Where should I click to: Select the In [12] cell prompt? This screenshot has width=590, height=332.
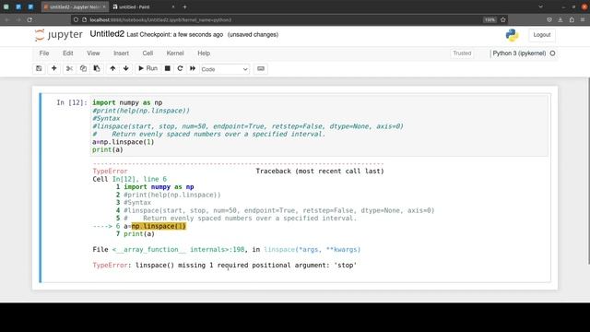[72, 102]
